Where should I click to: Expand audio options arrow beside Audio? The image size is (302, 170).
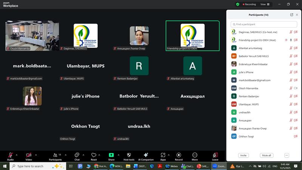pyautogui.click(x=17, y=155)
